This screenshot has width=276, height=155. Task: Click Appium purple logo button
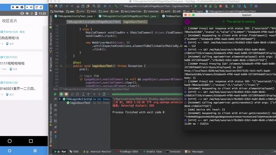[187, 22]
